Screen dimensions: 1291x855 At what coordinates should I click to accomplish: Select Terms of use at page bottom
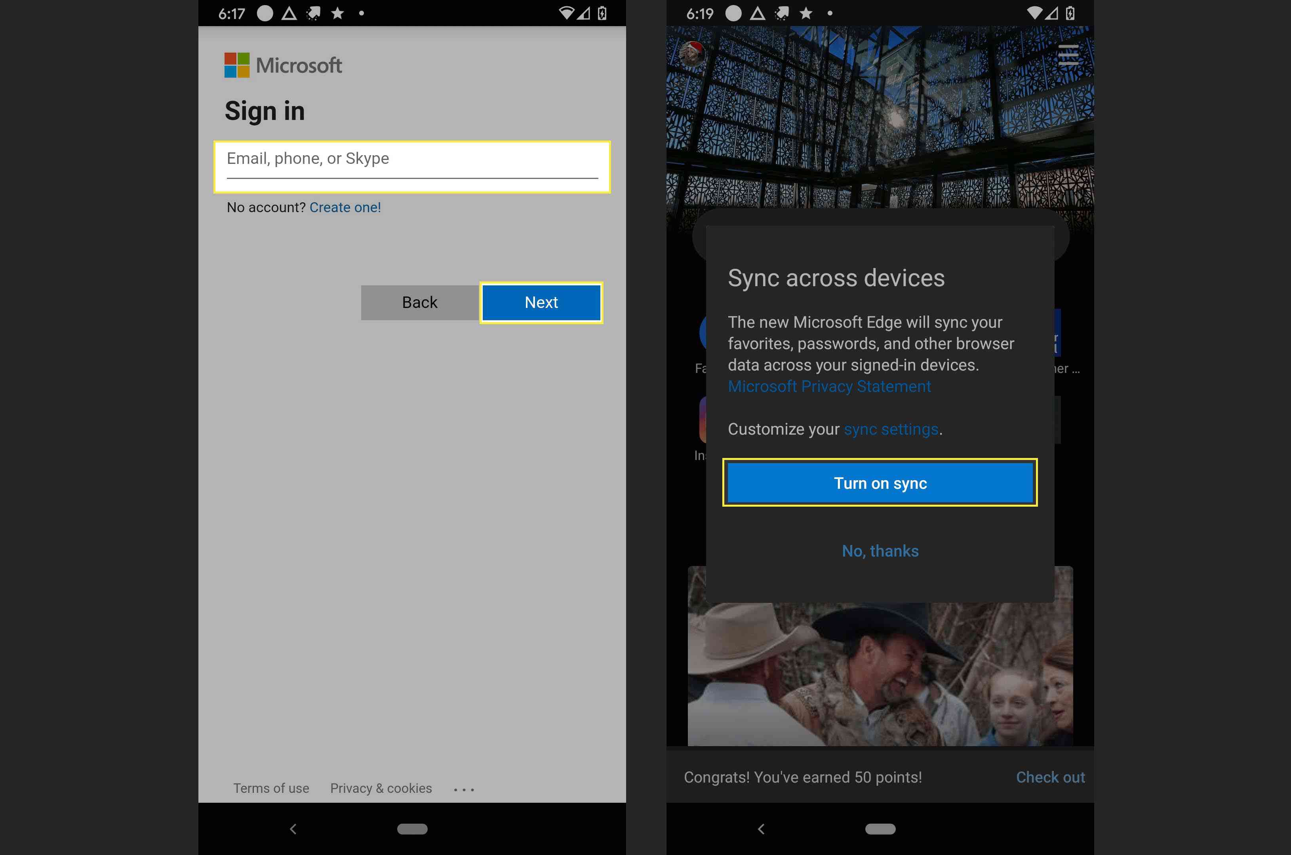coord(271,788)
